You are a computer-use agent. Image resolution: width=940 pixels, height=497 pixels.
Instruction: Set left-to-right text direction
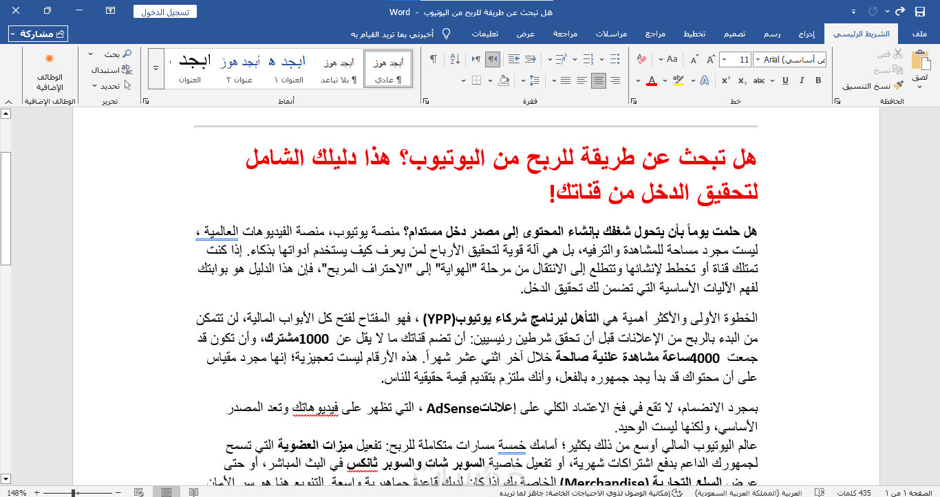[476, 60]
